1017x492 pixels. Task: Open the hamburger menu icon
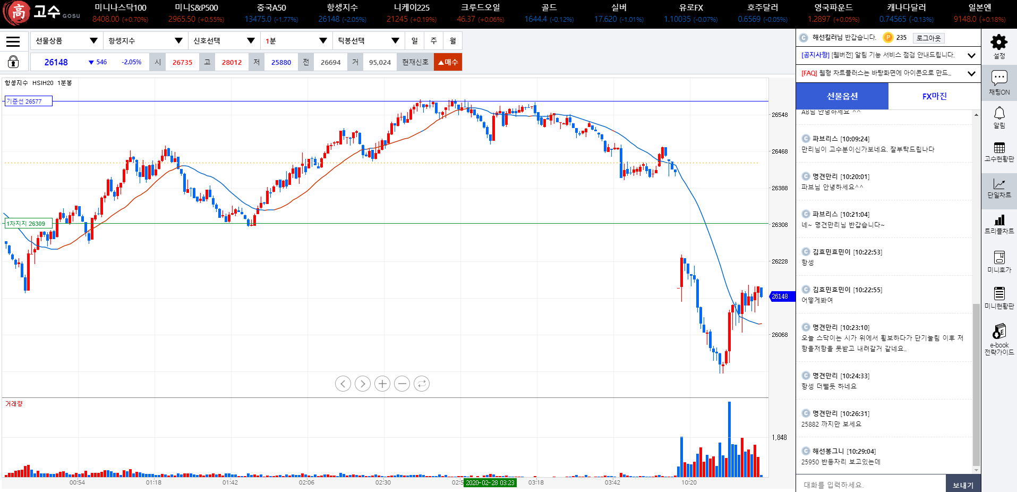pyautogui.click(x=13, y=41)
